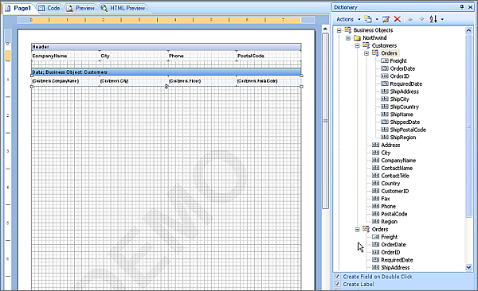The image size is (478, 291).
Task: Collapse the Customers business object
Action: (x=357, y=45)
